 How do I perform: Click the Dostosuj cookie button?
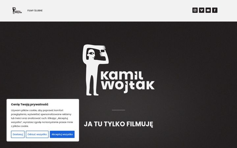click(x=18, y=134)
